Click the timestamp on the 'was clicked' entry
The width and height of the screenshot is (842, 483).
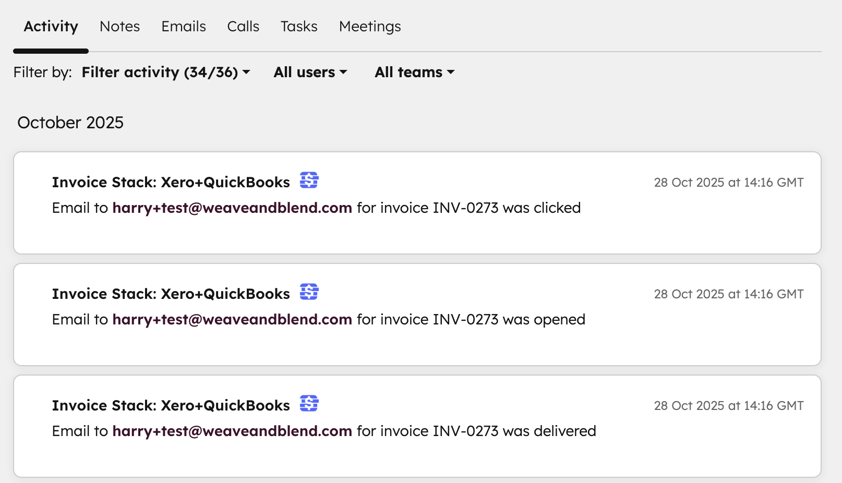(x=728, y=183)
